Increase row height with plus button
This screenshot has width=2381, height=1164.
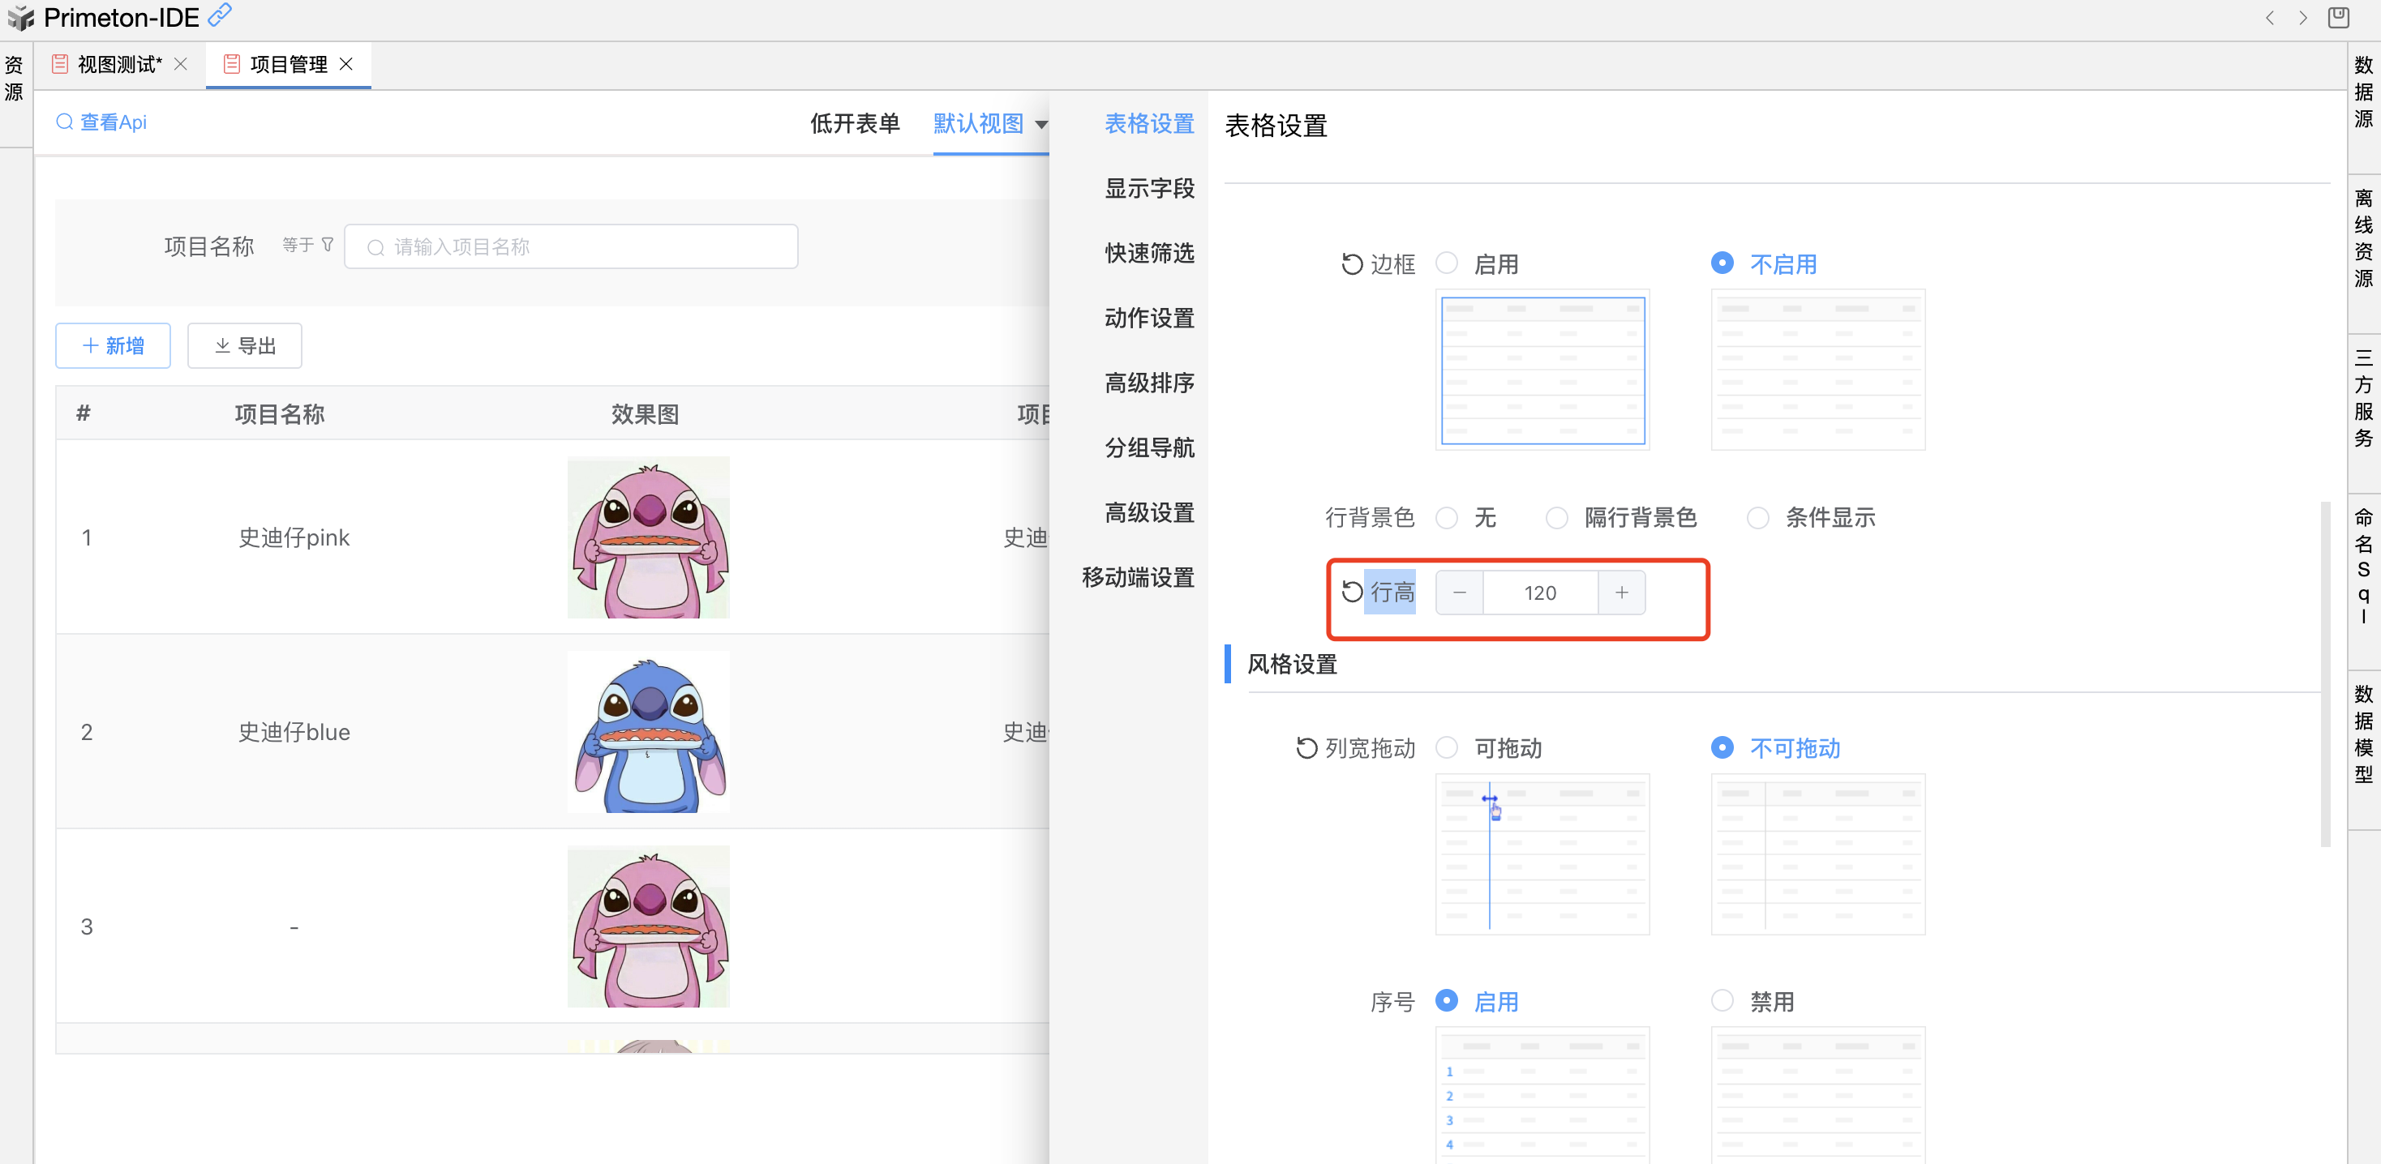1621,593
